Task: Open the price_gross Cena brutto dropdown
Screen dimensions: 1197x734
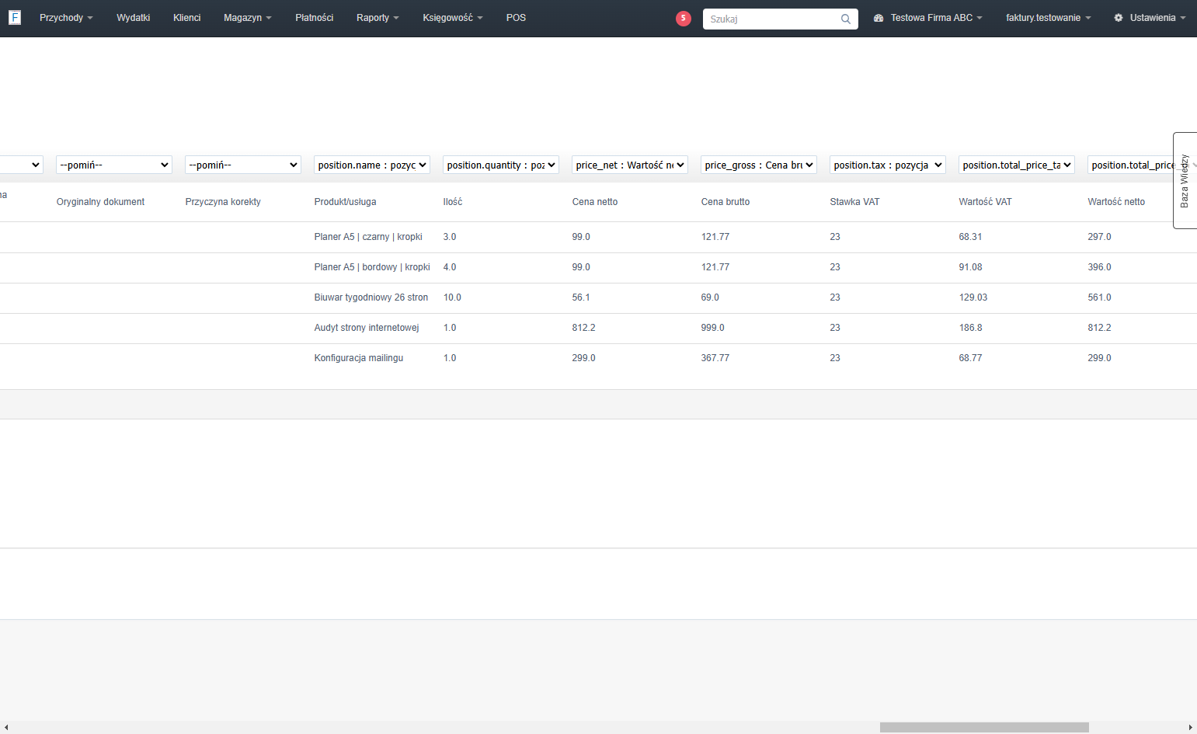Action: [x=759, y=165]
